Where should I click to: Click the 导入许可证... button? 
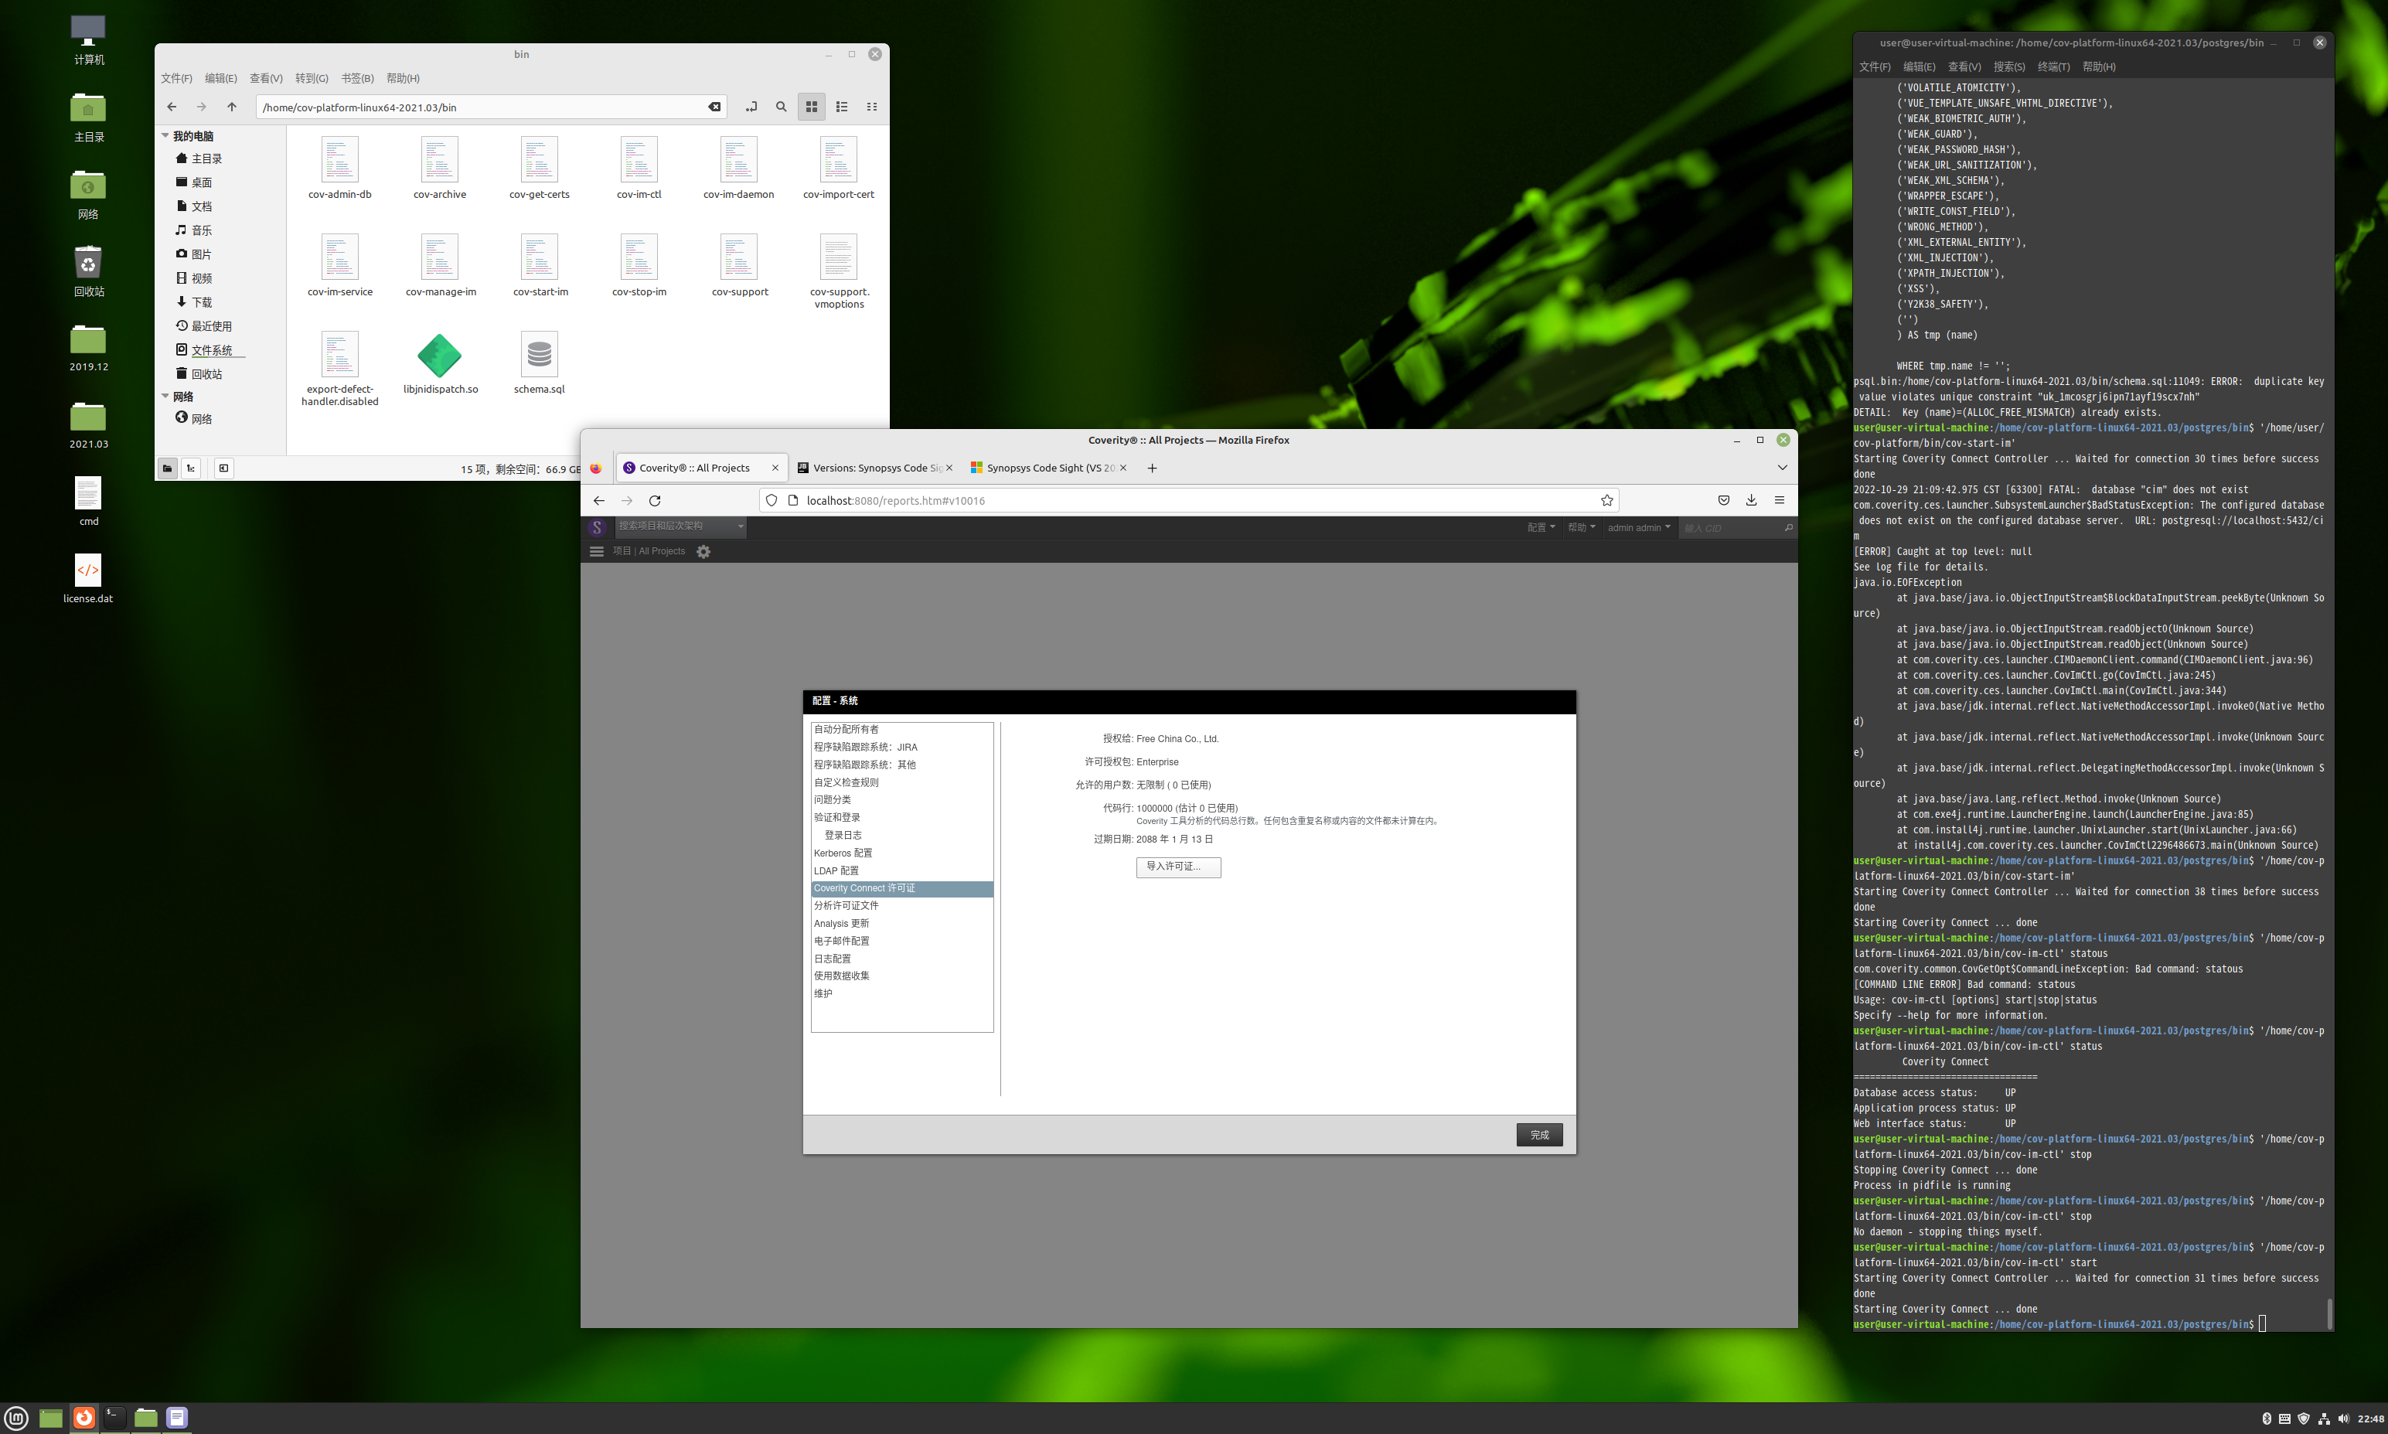(1177, 867)
